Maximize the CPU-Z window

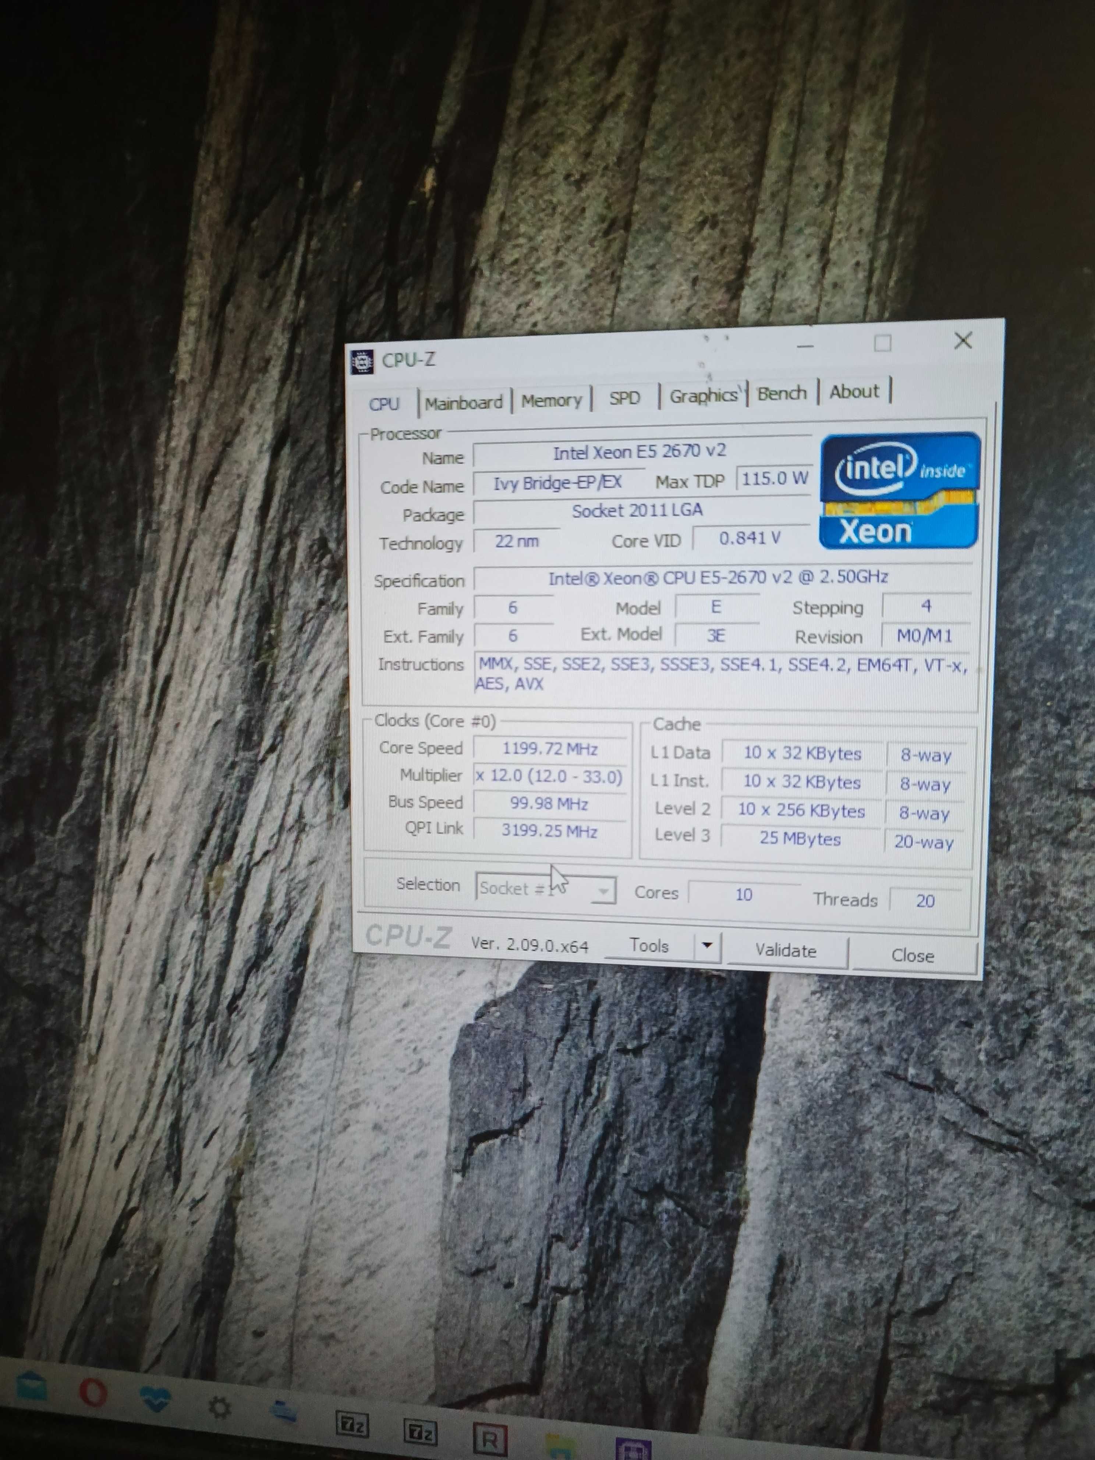click(882, 343)
